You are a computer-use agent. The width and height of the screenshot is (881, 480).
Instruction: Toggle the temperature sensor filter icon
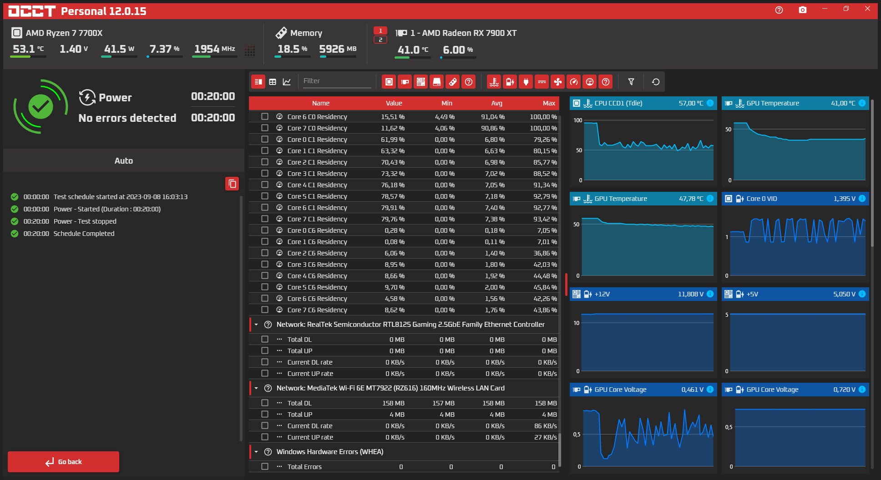[494, 82]
